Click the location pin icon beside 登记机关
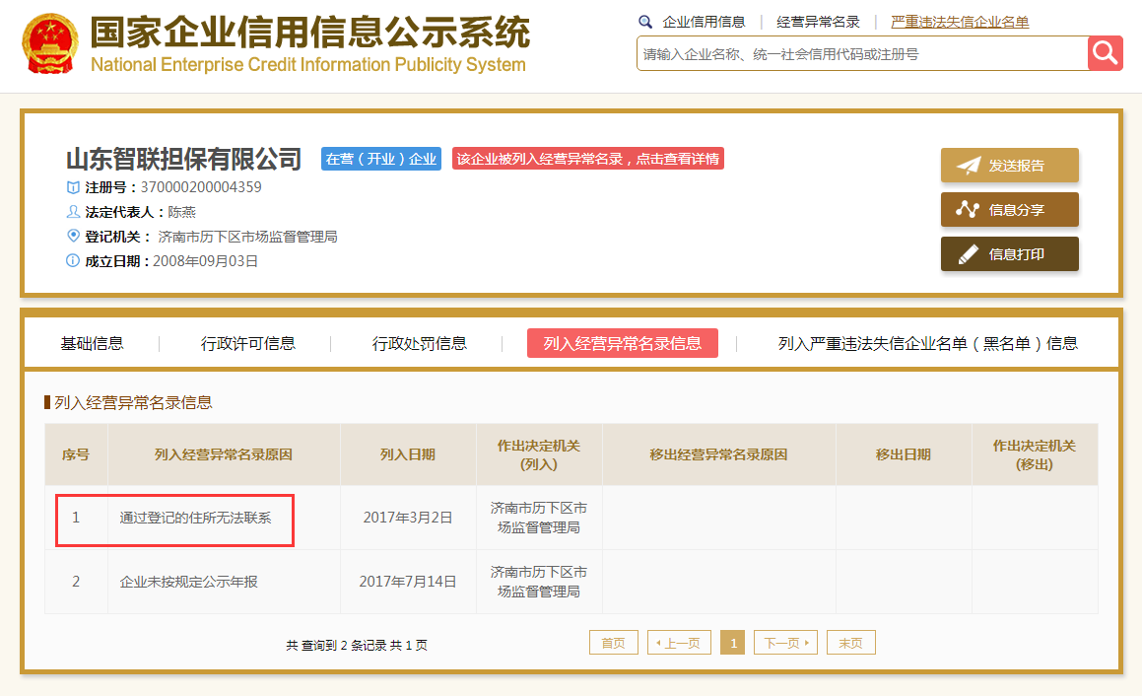This screenshot has width=1142, height=696. pos(73,236)
